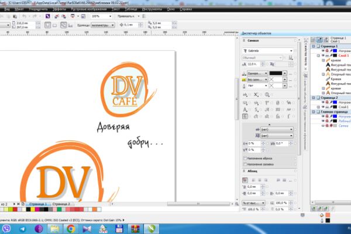Open WinRAR from the taskbar
This screenshot has height=234, width=351.
pos(135,229)
